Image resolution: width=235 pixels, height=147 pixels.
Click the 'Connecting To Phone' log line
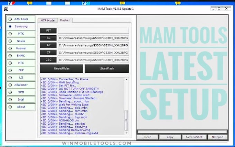point(65,79)
